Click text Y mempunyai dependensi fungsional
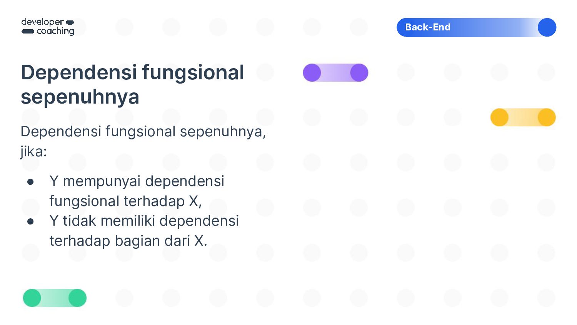 tap(137, 191)
